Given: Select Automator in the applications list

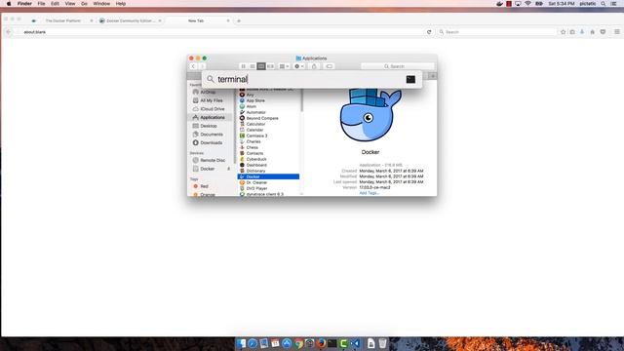Looking at the screenshot, I should click(x=255, y=113).
